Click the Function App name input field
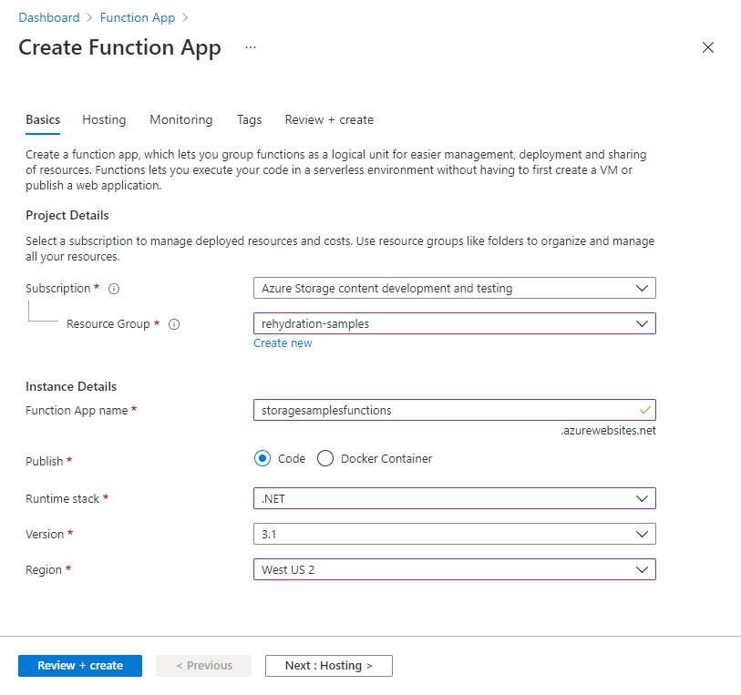 coord(454,409)
